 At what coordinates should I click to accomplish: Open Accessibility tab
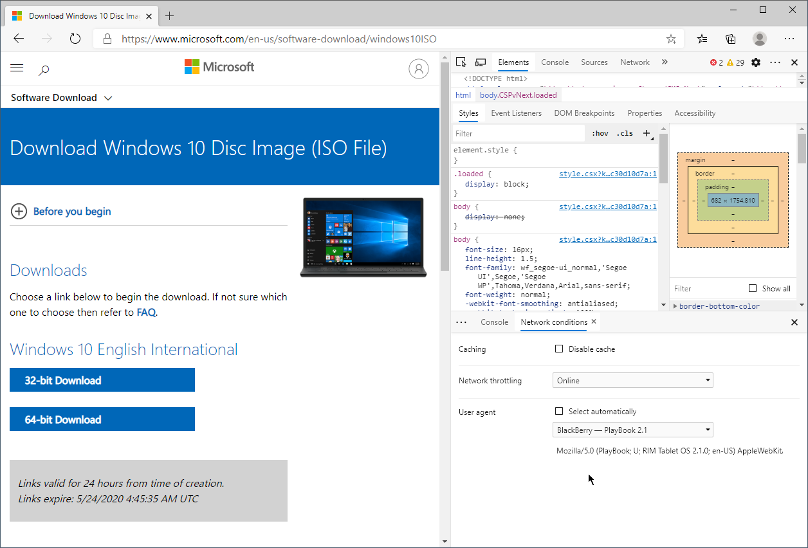[695, 113]
